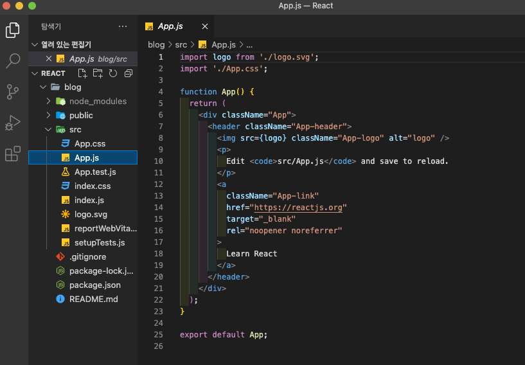This screenshot has height=365, width=525.
Task: Open Run and Debug view
Action: [13, 123]
